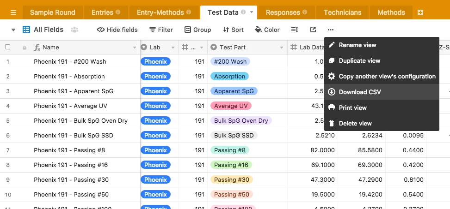Click the info icon on Entries tab
The height and width of the screenshot is (209, 450).
(118, 12)
